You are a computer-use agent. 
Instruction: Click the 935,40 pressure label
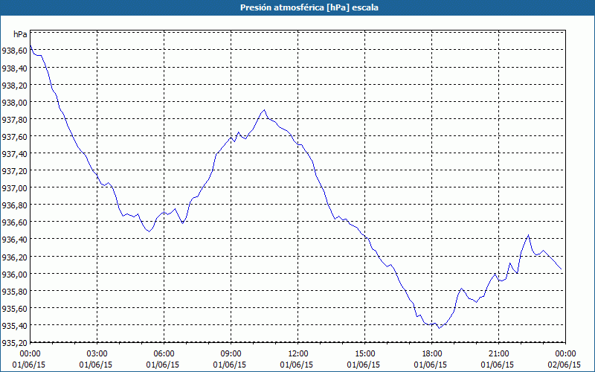(14, 325)
